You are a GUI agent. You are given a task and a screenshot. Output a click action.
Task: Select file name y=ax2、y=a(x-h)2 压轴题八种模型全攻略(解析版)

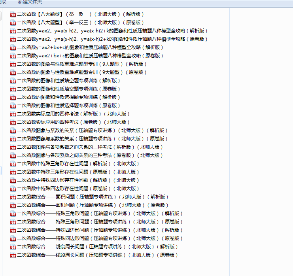tap(112, 31)
